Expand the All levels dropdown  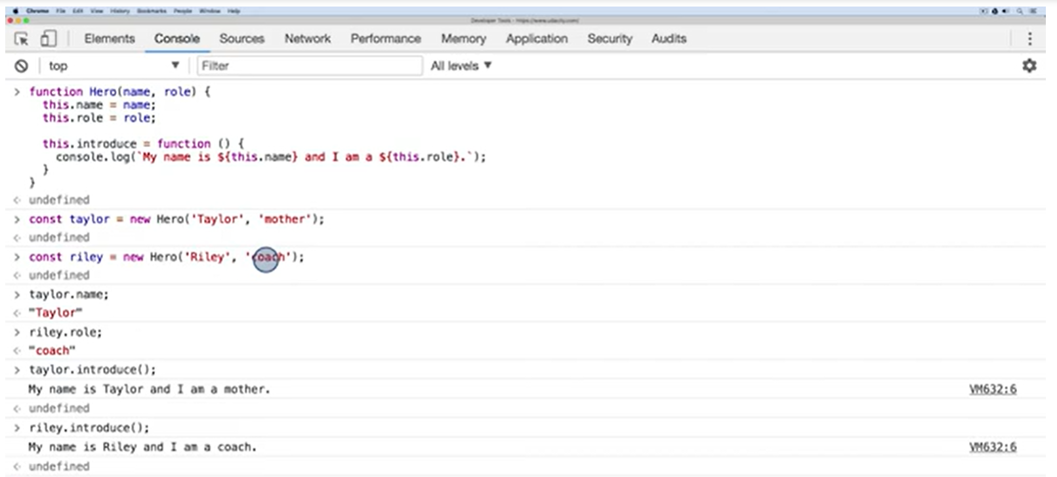tap(461, 66)
